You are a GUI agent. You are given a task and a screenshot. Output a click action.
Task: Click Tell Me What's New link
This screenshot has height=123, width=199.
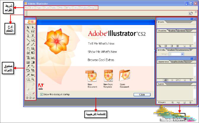click(101, 44)
